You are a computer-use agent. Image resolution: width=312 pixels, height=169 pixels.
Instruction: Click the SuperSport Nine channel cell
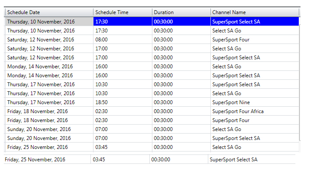click(255, 102)
